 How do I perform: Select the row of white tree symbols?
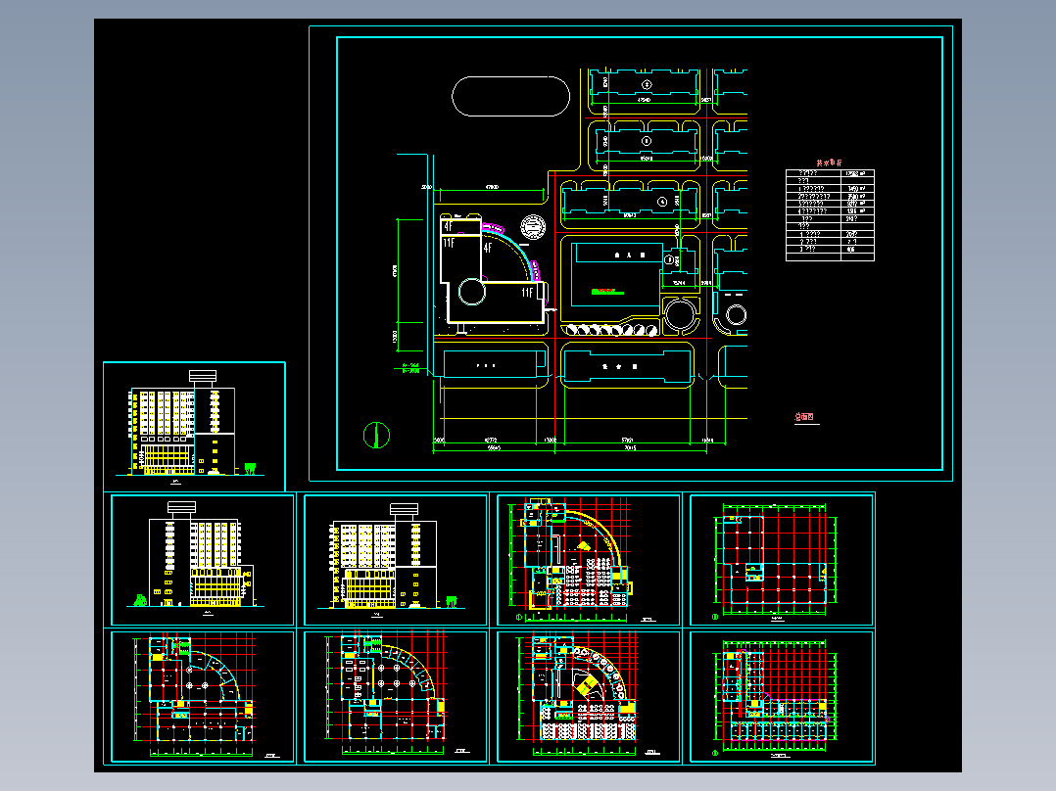click(x=610, y=330)
